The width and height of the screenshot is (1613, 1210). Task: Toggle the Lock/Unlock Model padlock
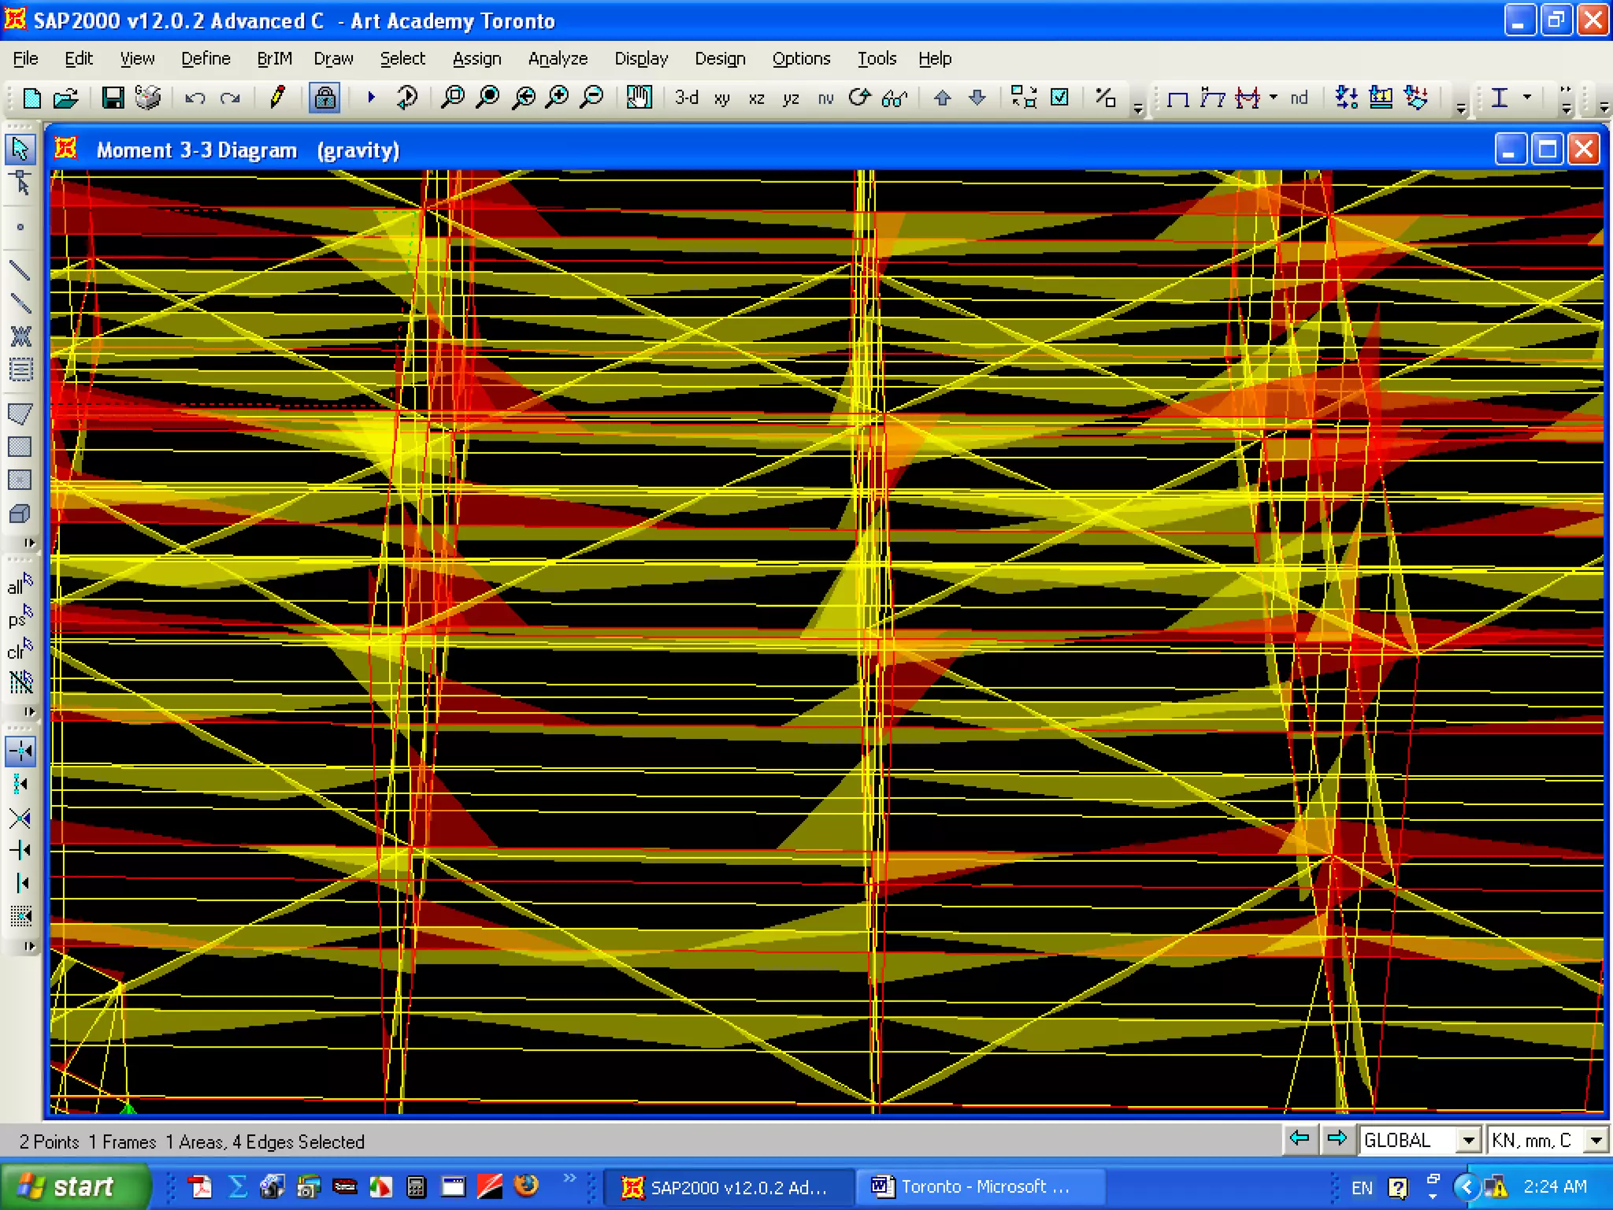pyautogui.click(x=324, y=98)
